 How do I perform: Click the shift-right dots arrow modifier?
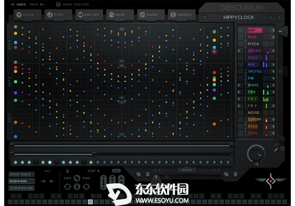tap(86, 178)
